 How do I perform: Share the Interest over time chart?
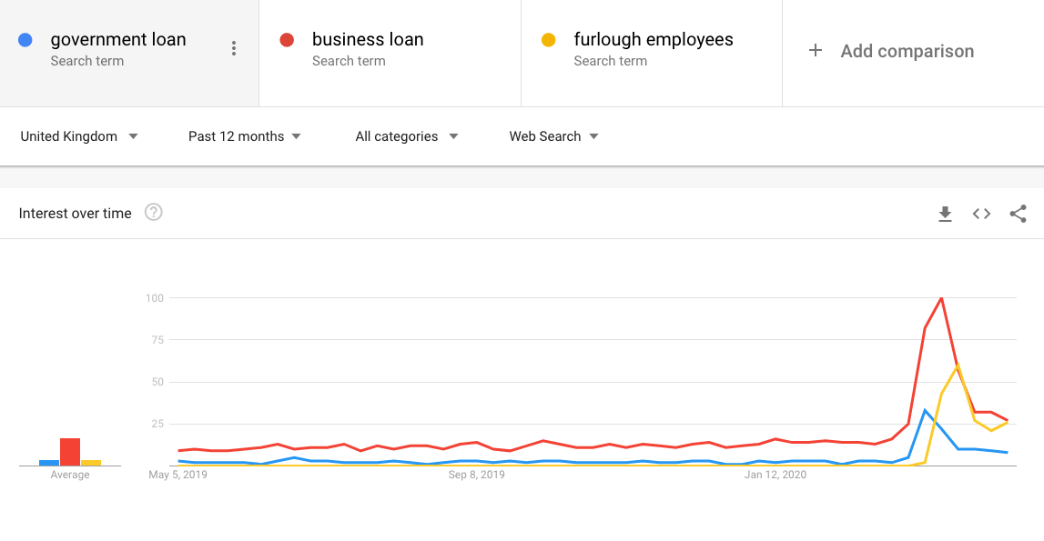(1018, 214)
